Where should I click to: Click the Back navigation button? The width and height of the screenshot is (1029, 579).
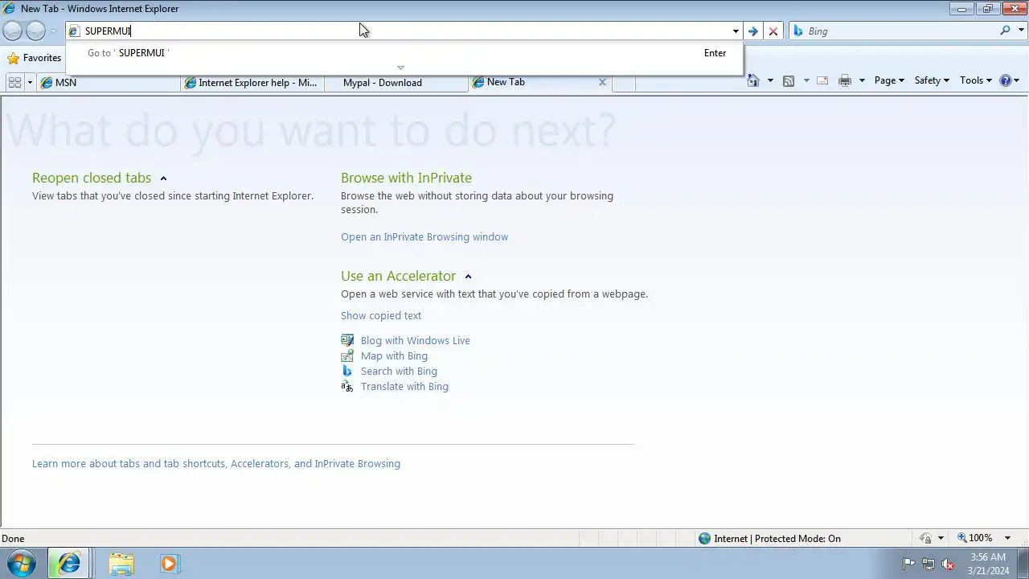12,31
